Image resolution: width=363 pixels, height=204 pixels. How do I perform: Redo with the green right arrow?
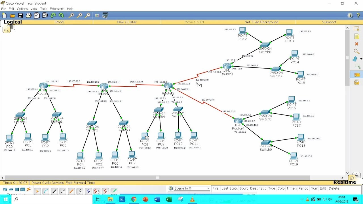[61, 15]
